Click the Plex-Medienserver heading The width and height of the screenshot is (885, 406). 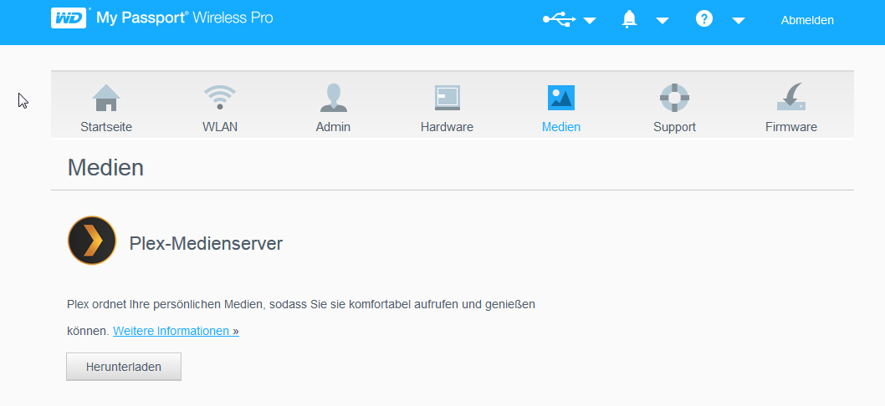tap(206, 244)
